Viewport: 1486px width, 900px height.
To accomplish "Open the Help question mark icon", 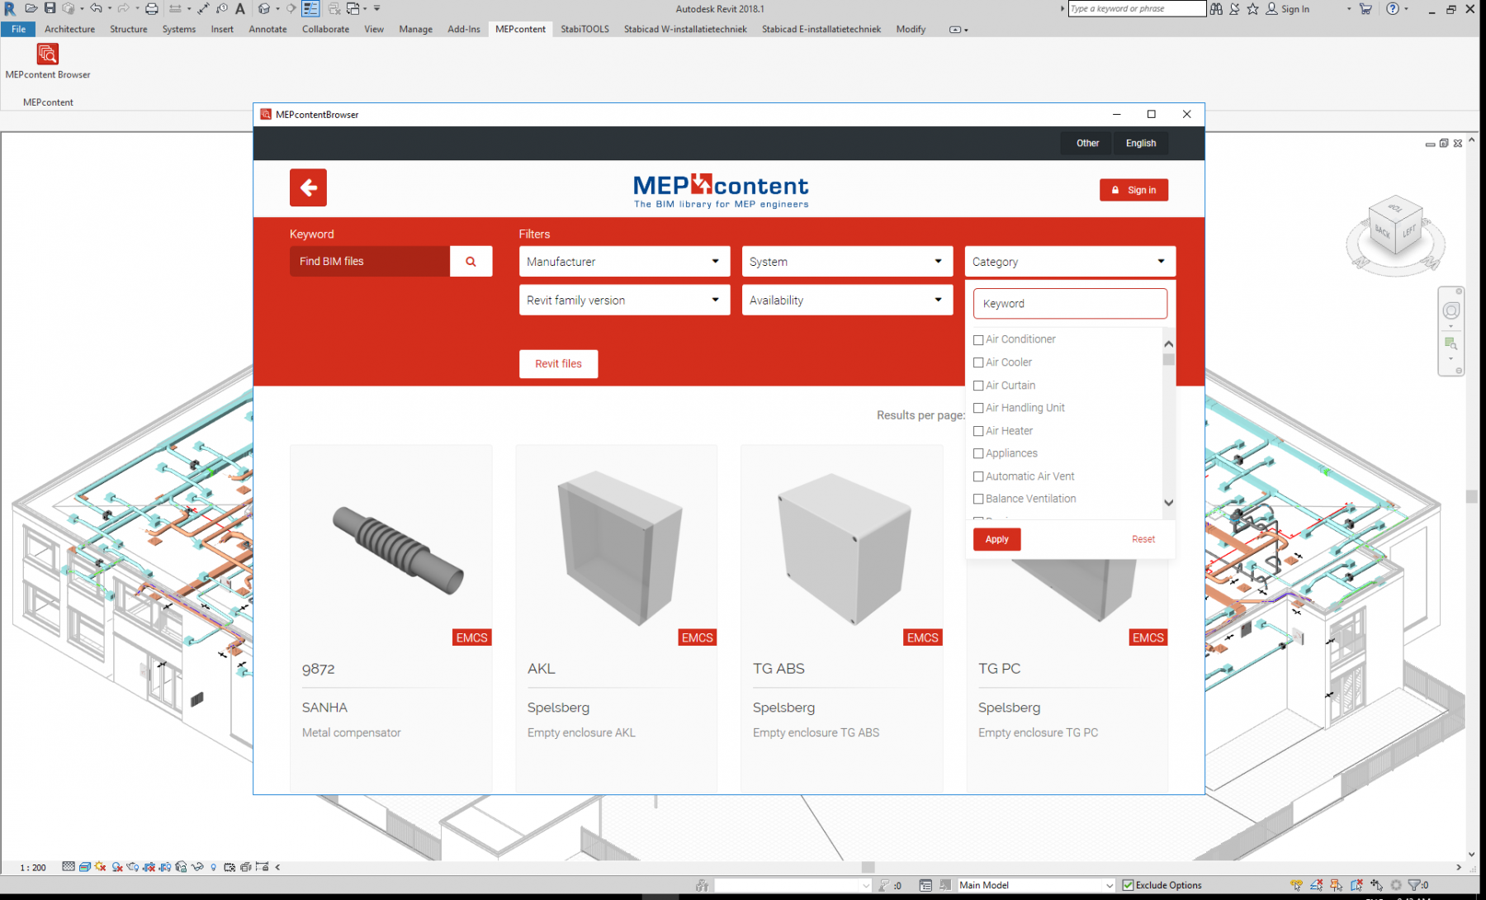I will click(1393, 8).
